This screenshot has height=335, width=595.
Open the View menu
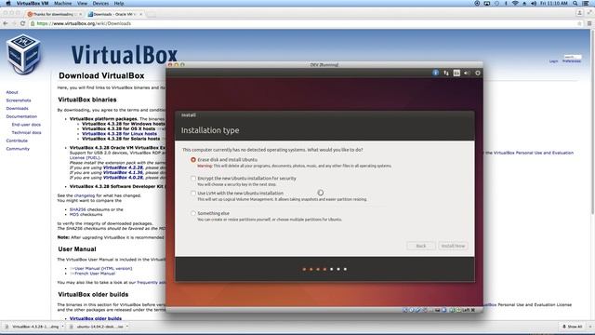click(x=82, y=4)
